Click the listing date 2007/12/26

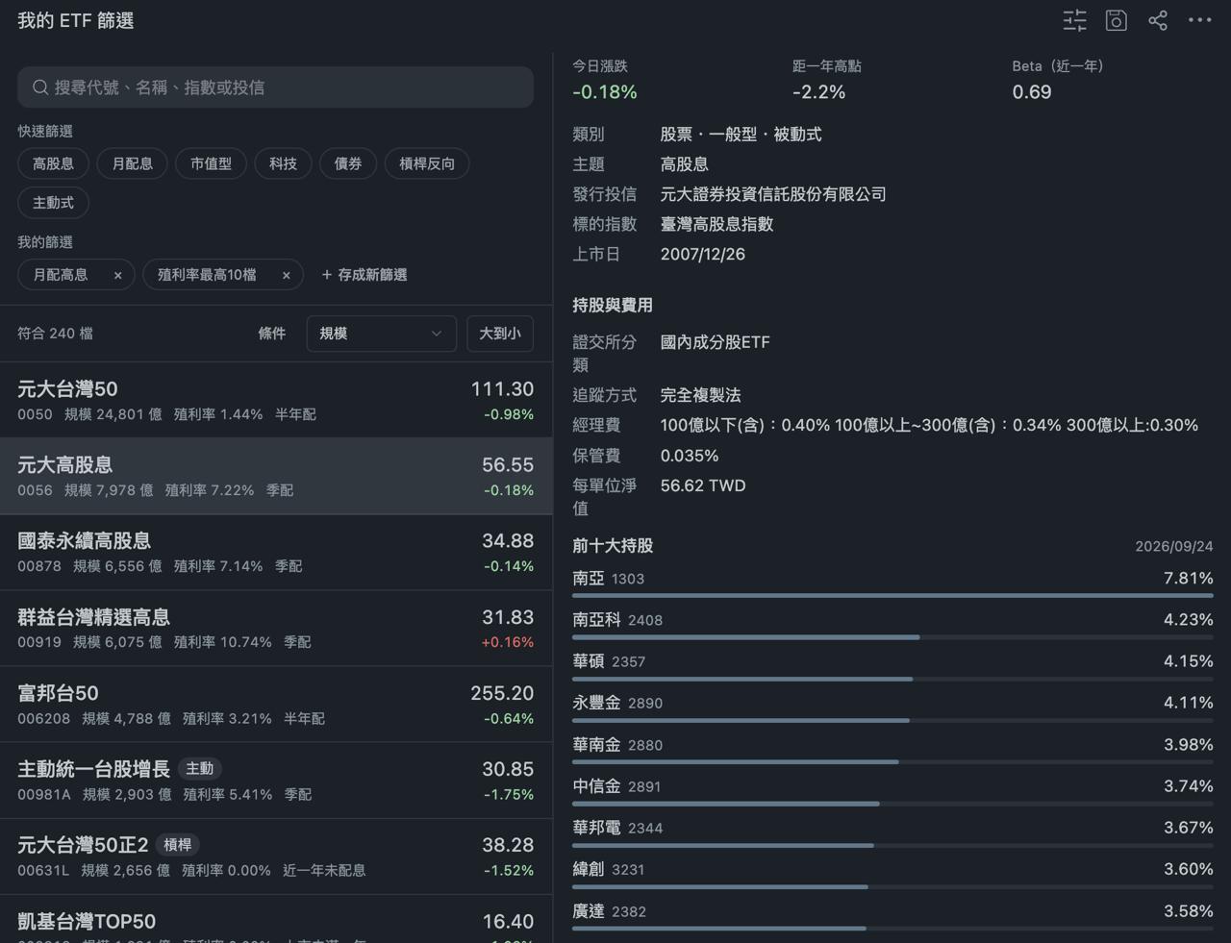703,255
